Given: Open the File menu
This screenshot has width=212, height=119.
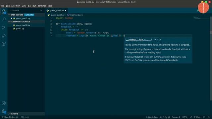Looking at the screenshot, I should pos(2,6).
